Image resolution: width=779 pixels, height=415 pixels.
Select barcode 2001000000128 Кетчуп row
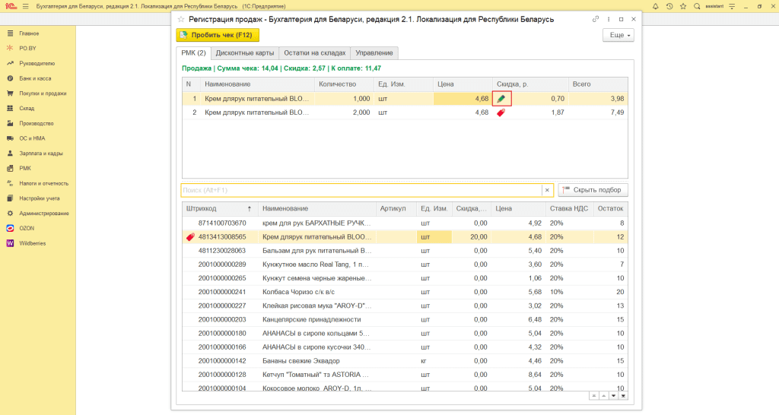click(x=405, y=375)
